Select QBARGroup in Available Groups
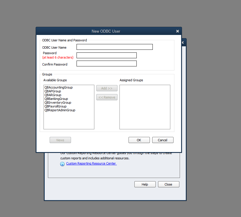The image size is (241, 217). (x=53, y=95)
